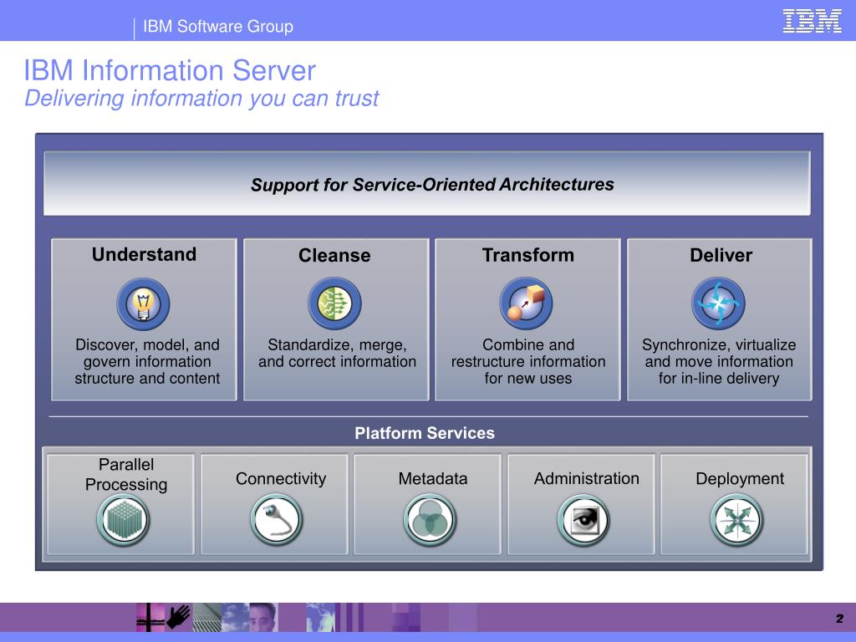The image size is (856, 642).
Task: Click the Cleanse heading
Action: 334,256
